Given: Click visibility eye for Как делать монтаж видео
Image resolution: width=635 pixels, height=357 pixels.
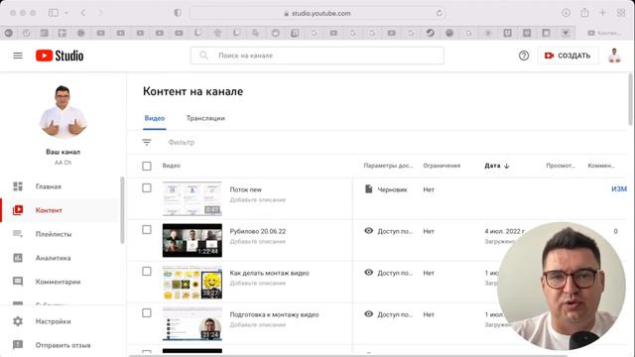Looking at the screenshot, I should coord(368,273).
